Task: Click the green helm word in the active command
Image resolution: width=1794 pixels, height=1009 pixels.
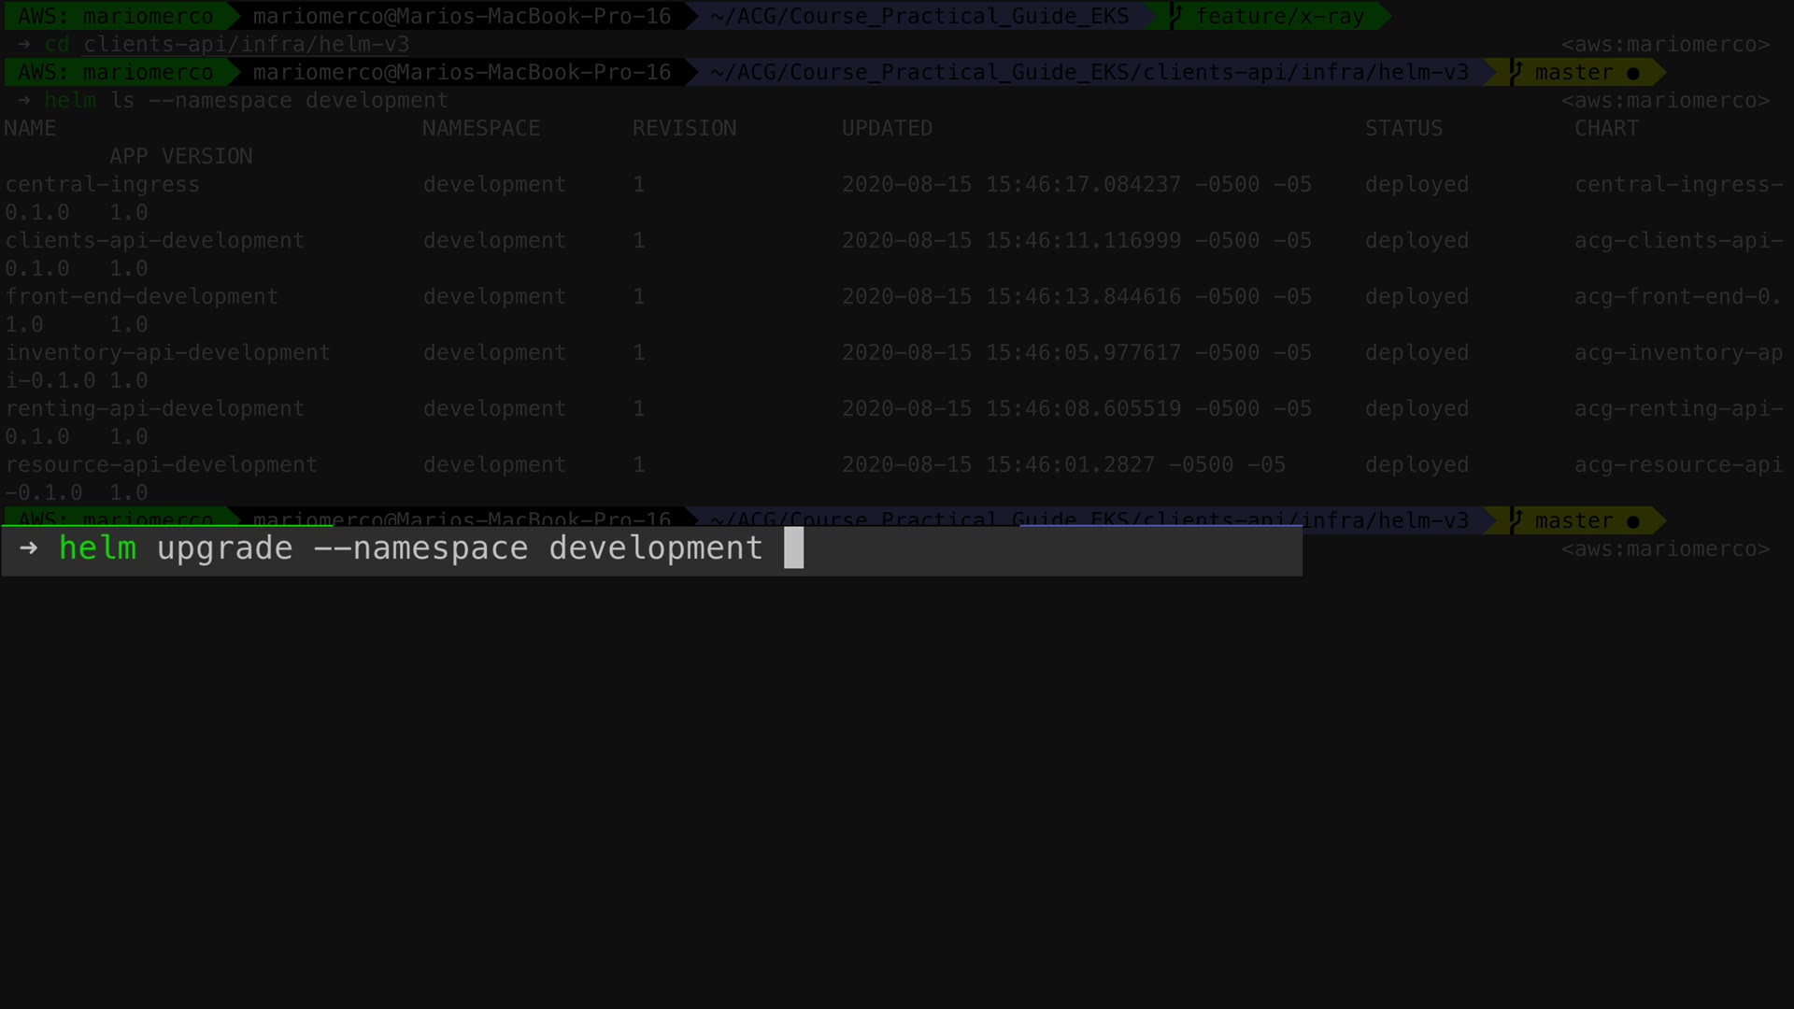Action: click(97, 548)
